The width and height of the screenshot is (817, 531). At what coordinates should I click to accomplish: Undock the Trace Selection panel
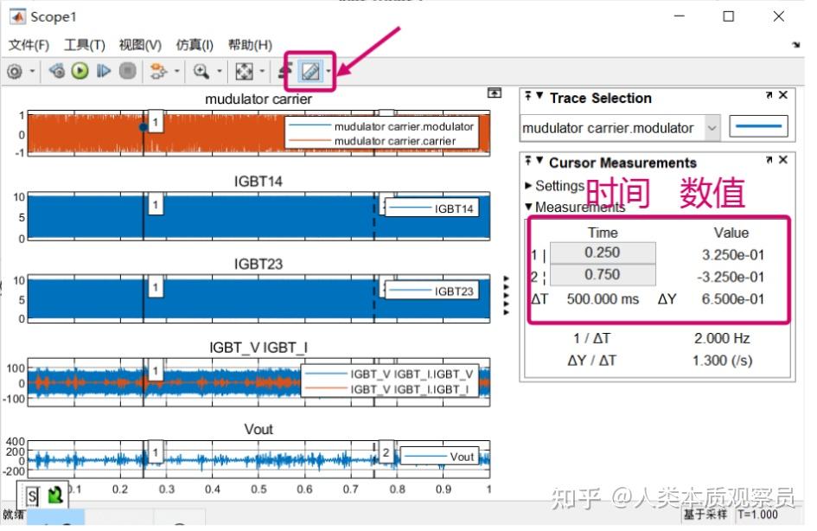click(769, 95)
